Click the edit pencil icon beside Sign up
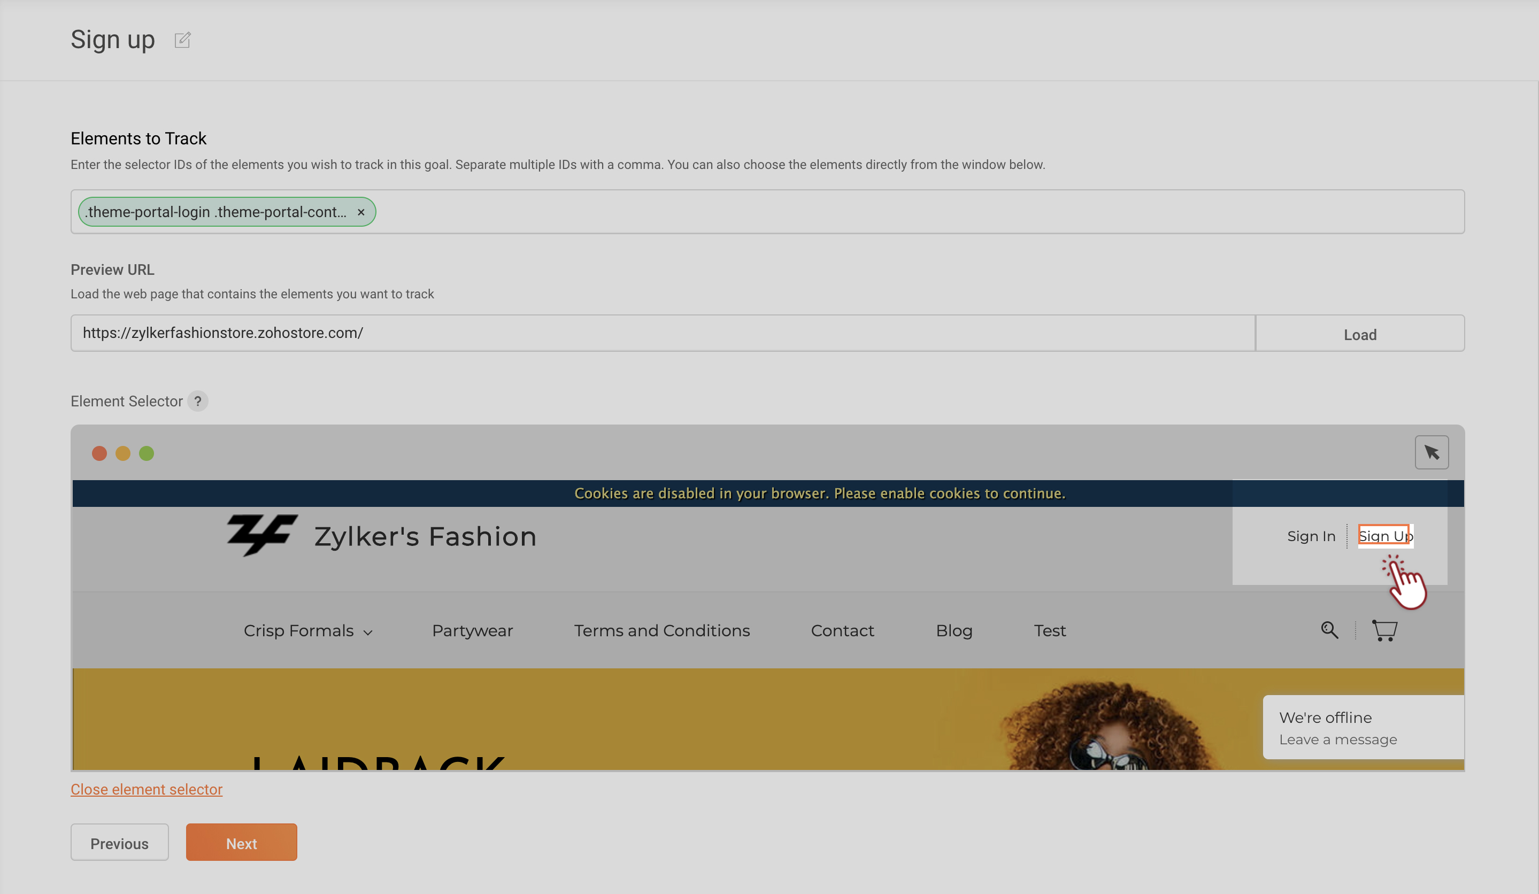This screenshot has height=894, width=1539. [x=182, y=40]
